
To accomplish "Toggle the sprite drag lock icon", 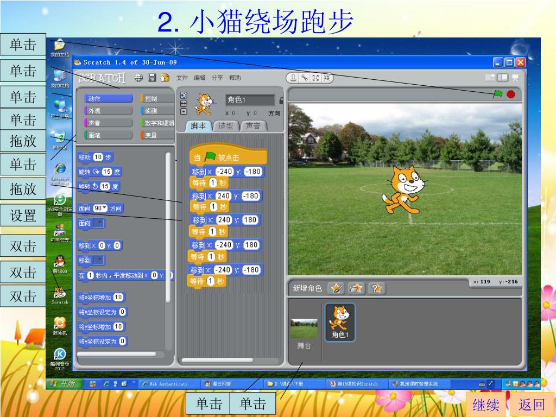I will pos(281,100).
